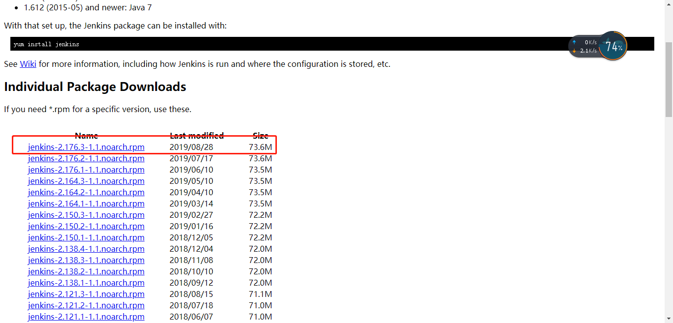Viewport: 673px width, 323px height.
Task: Download jenkins-2.150.2-1.1.noarch.rpm package
Action: click(x=86, y=226)
